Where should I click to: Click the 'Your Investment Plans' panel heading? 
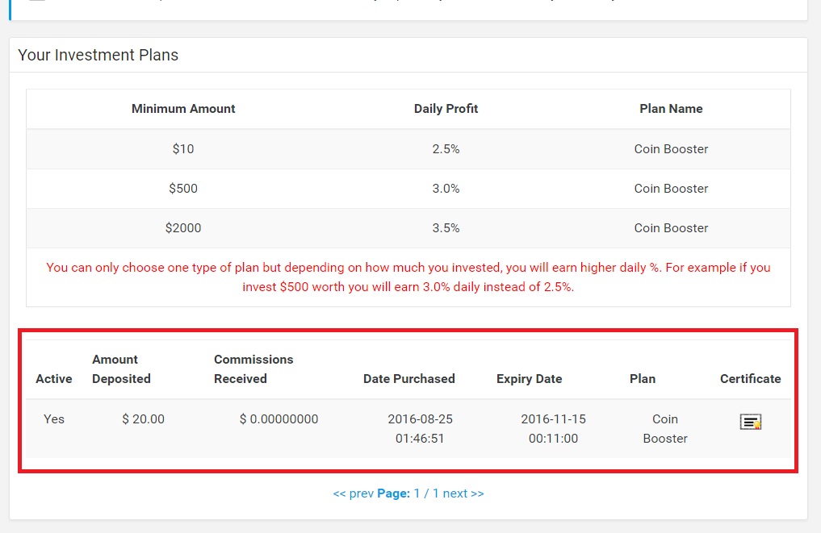tap(98, 55)
